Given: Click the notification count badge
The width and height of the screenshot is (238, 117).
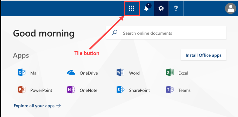Looking at the screenshot, I should [149, 6].
